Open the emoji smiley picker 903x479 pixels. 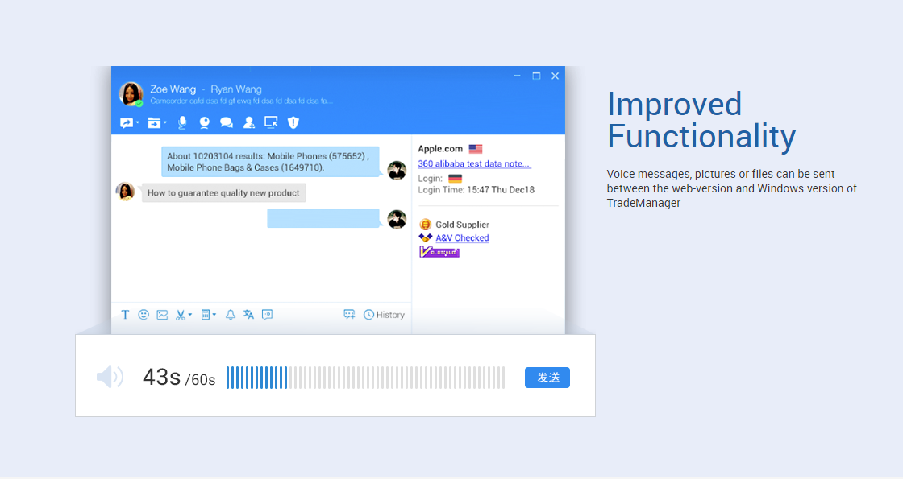[x=144, y=315]
